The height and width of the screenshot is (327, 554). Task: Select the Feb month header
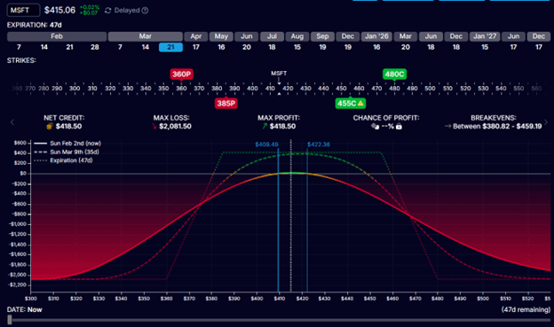click(x=57, y=36)
